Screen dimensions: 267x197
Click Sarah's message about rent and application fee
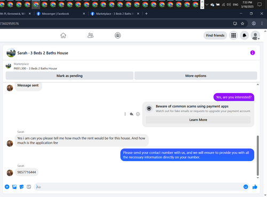click(82, 140)
